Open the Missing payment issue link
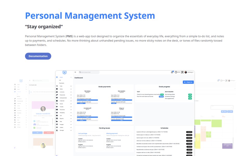This screenshot has width=250, height=156. pos(112,133)
